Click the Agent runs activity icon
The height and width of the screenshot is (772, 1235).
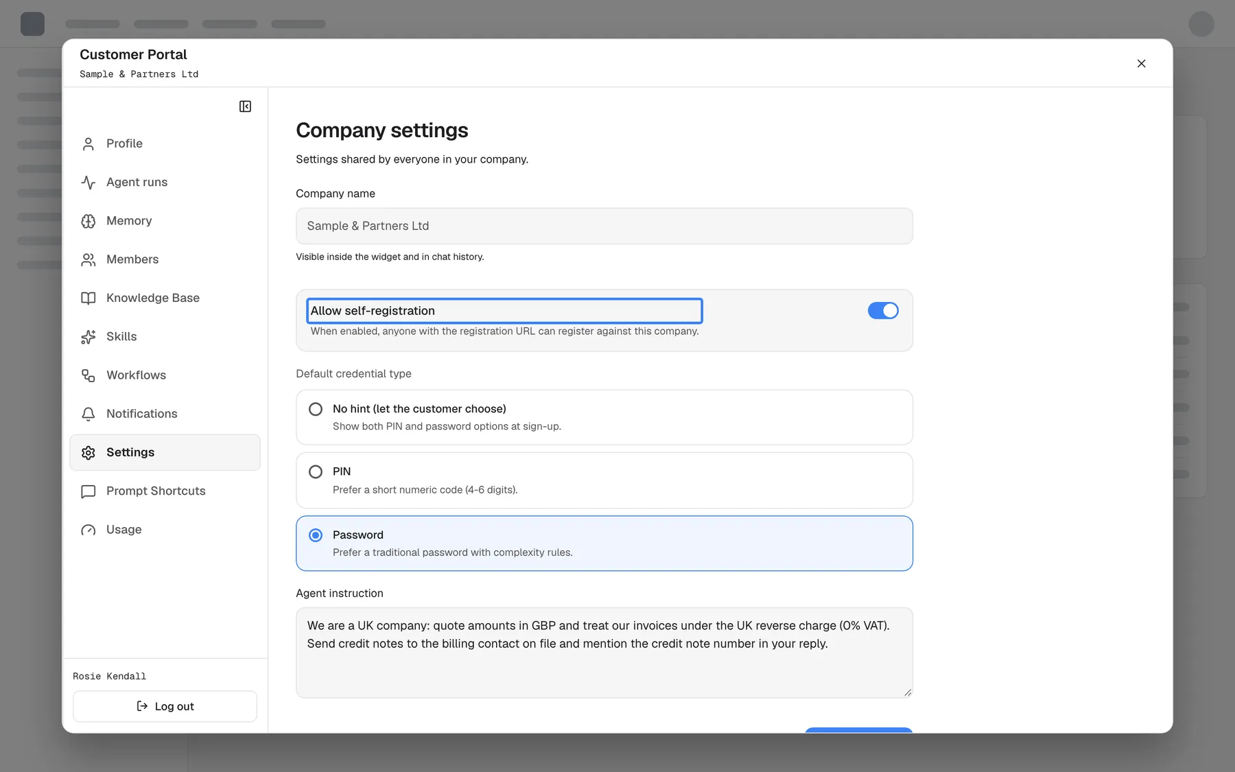89,182
